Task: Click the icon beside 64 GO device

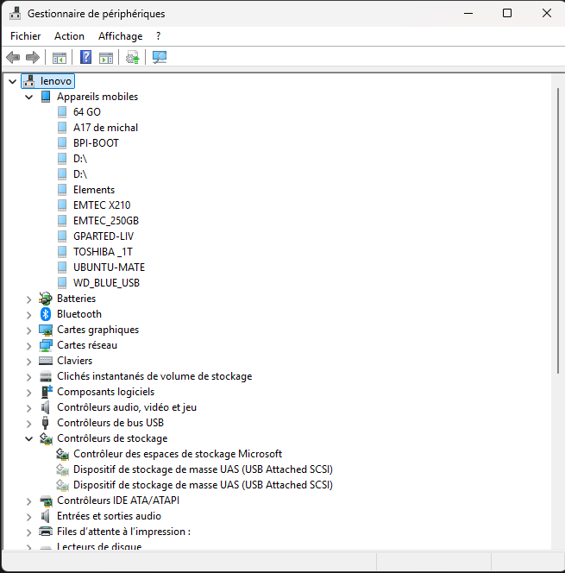Action: tap(62, 112)
